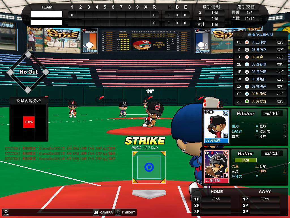Click the top team name field on scoreboard

click(x=46, y=14)
